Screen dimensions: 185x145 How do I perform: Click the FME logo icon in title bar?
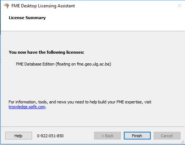point(7,6)
